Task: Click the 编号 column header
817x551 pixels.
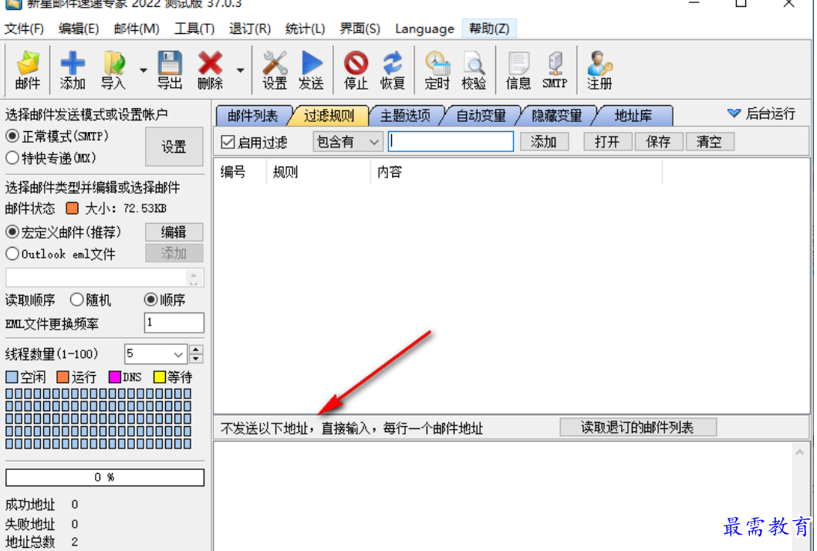Action: pyautogui.click(x=240, y=172)
